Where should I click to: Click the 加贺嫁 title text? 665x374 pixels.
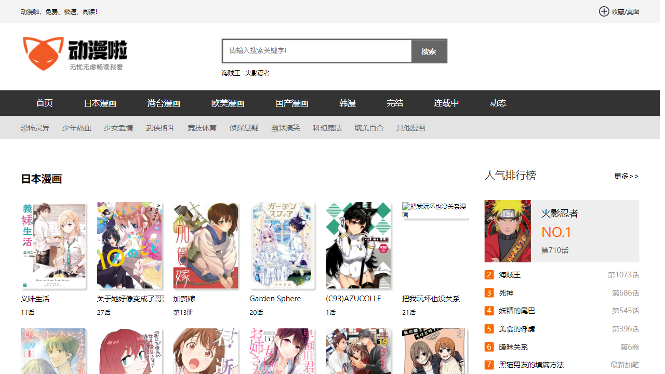point(184,299)
